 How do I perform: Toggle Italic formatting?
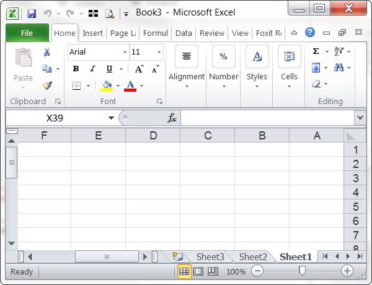click(x=92, y=69)
